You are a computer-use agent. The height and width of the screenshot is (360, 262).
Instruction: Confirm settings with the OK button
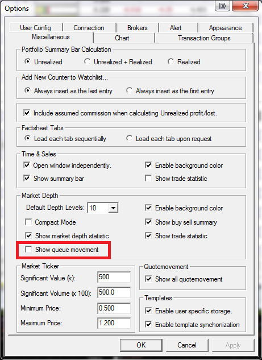coord(141,345)
